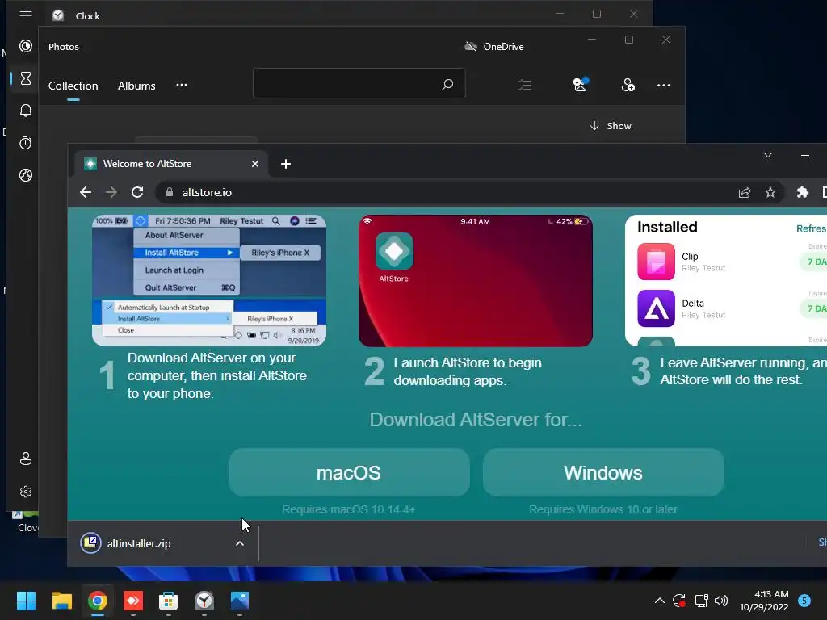Open the Clock app hamburger menu
827x620 pixels.
click(x=26, y=15)
